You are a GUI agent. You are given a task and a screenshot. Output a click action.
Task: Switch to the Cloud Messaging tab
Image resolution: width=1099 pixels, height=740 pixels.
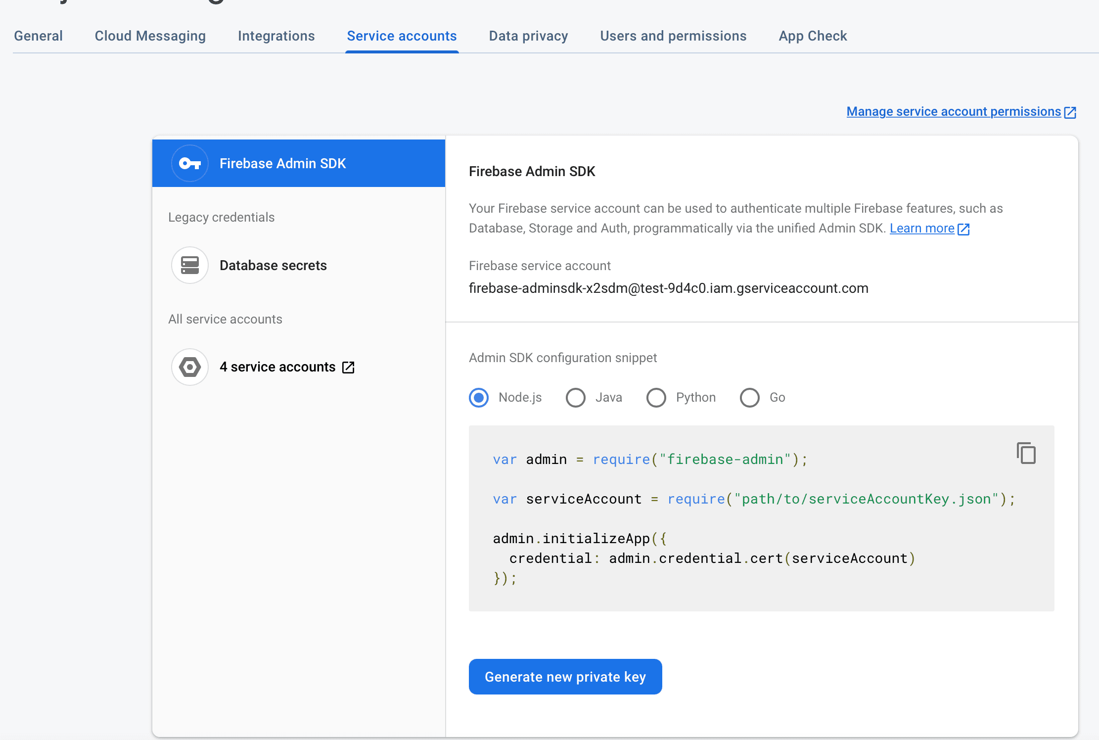pos(150,36)
